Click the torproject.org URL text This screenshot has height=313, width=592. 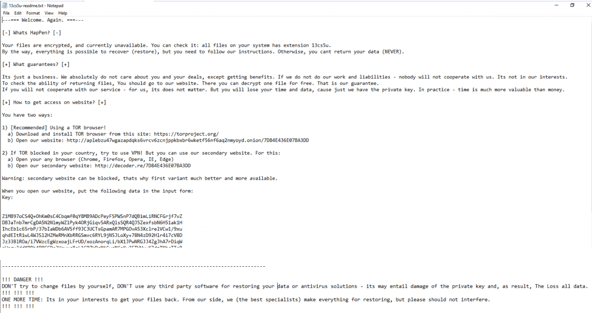coord(186,134)
